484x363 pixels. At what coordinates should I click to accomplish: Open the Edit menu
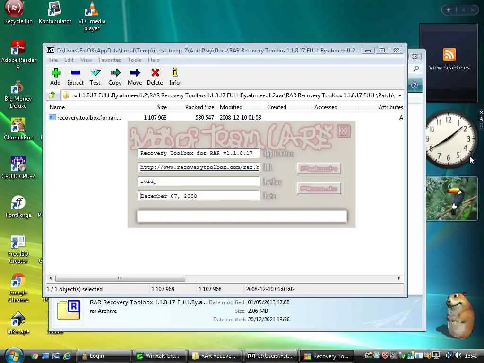(69, 60)
